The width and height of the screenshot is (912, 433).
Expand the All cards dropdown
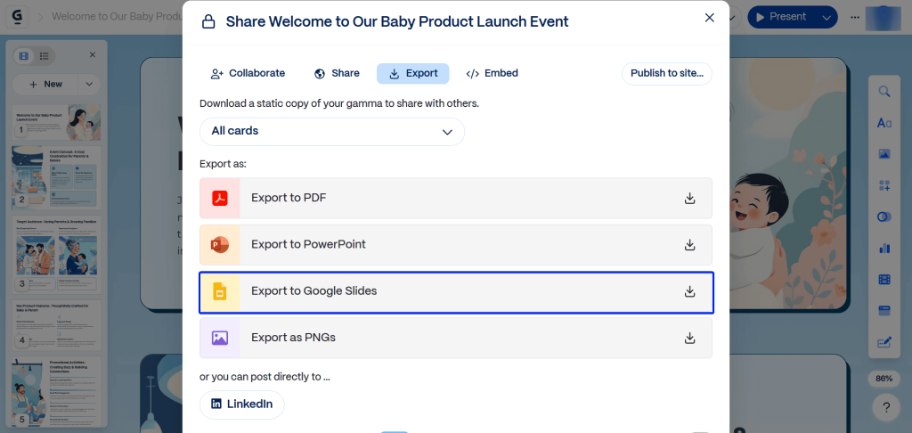tap(332, 131)
